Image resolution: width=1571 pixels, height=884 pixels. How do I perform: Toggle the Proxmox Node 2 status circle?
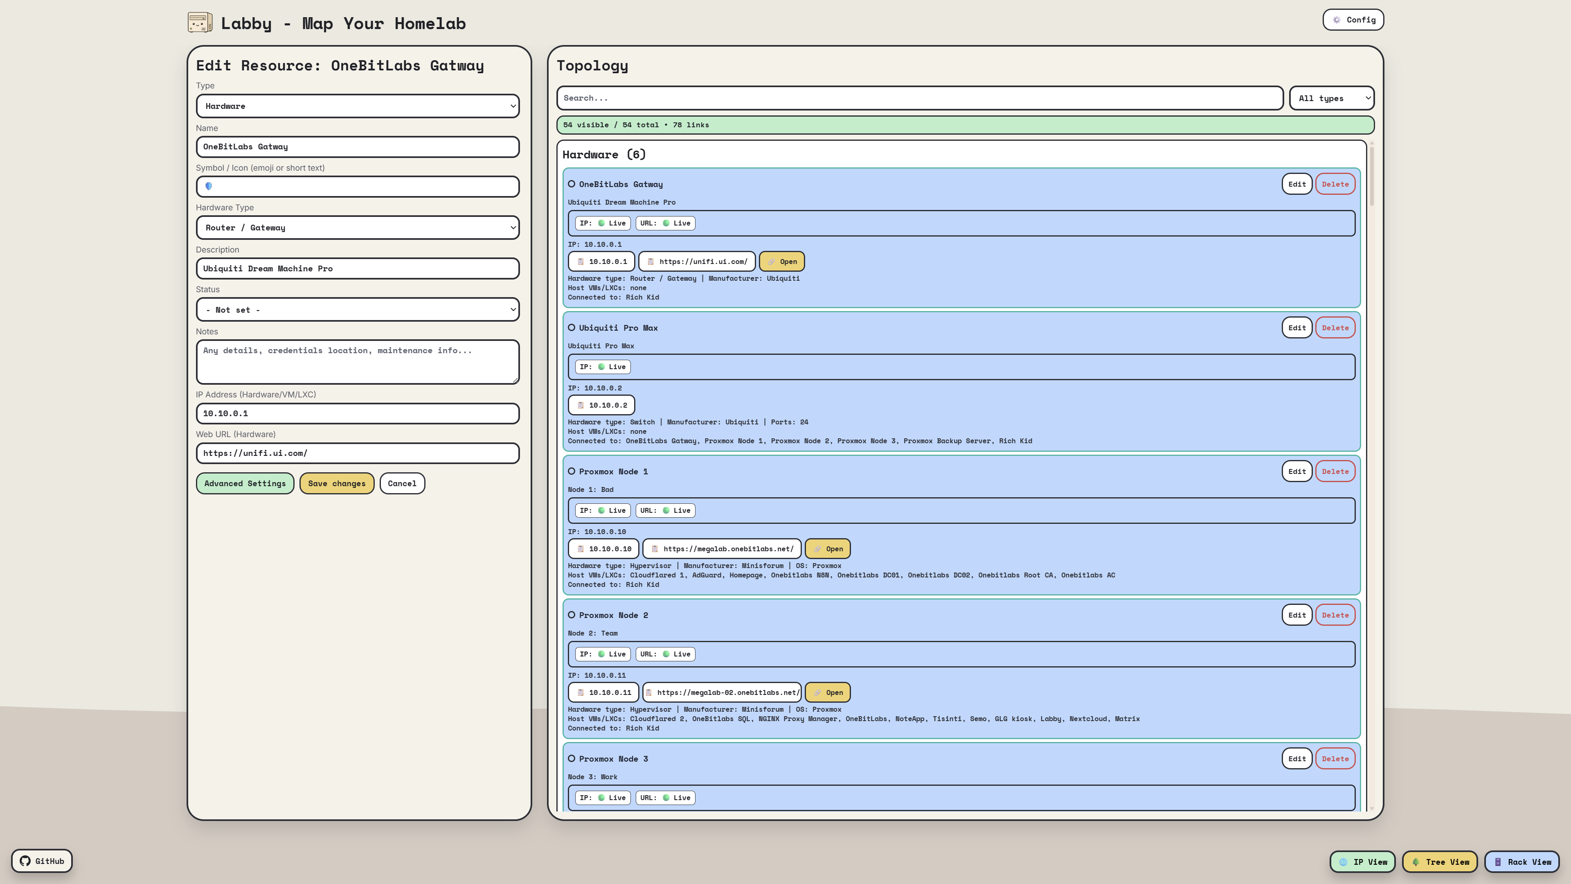tap(572, 615)
